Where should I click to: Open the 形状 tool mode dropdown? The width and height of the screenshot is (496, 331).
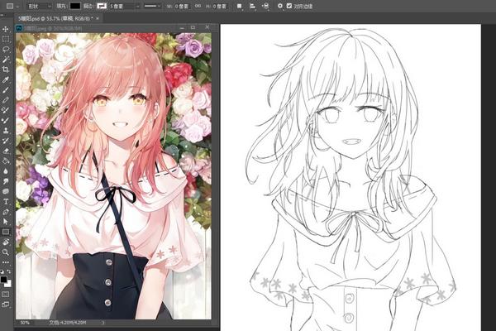(39, 6)
